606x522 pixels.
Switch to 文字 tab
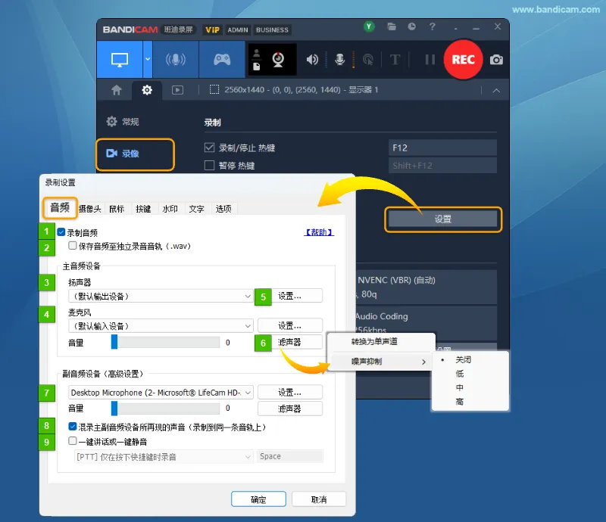click(x=197, y=209)
